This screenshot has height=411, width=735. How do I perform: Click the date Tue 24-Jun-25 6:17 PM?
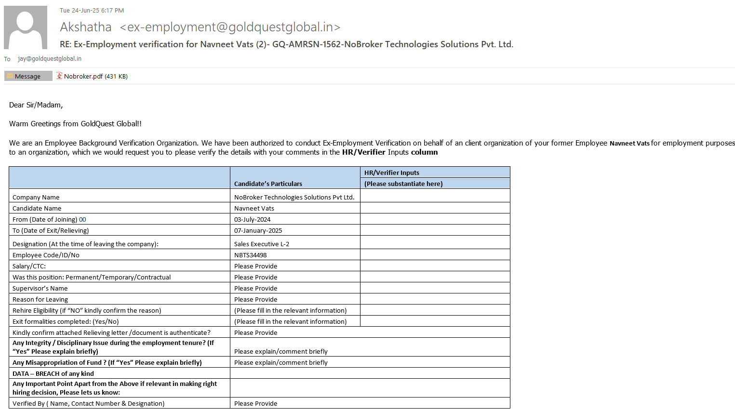pos(92,10)
